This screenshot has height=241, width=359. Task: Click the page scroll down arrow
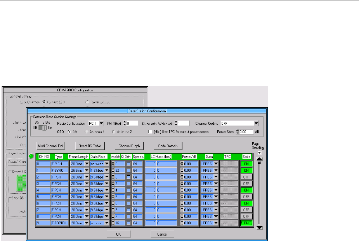[x=259, y=228]
